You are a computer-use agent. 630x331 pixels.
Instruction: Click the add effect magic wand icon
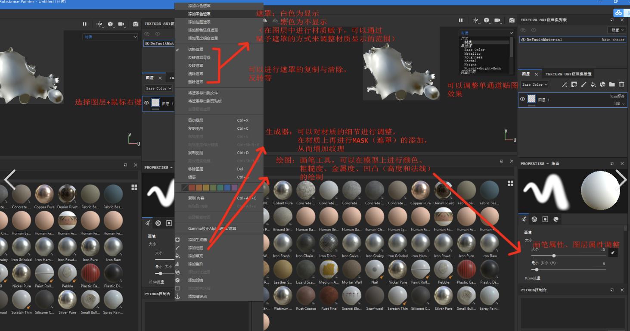point(565,85)
